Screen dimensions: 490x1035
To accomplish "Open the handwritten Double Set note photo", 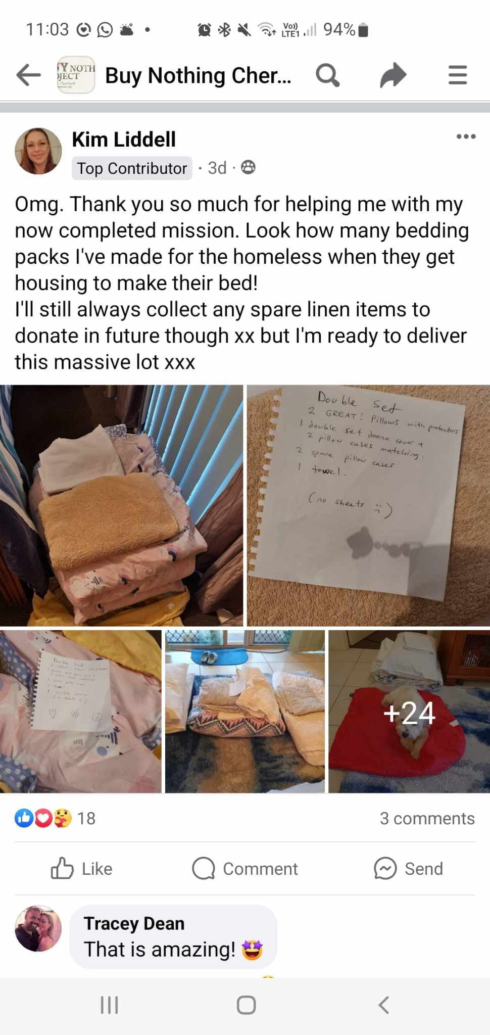I will tap(368, 505).
